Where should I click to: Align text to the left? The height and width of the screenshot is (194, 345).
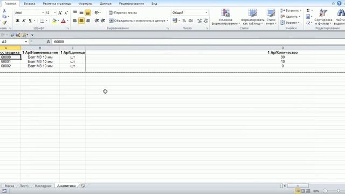(75, 20)
